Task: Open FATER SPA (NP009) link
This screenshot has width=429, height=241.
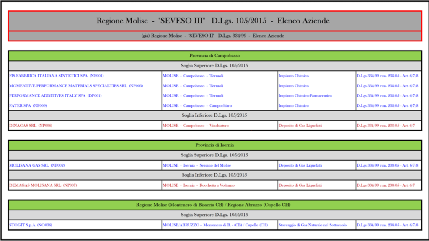Action: point(28,106)
